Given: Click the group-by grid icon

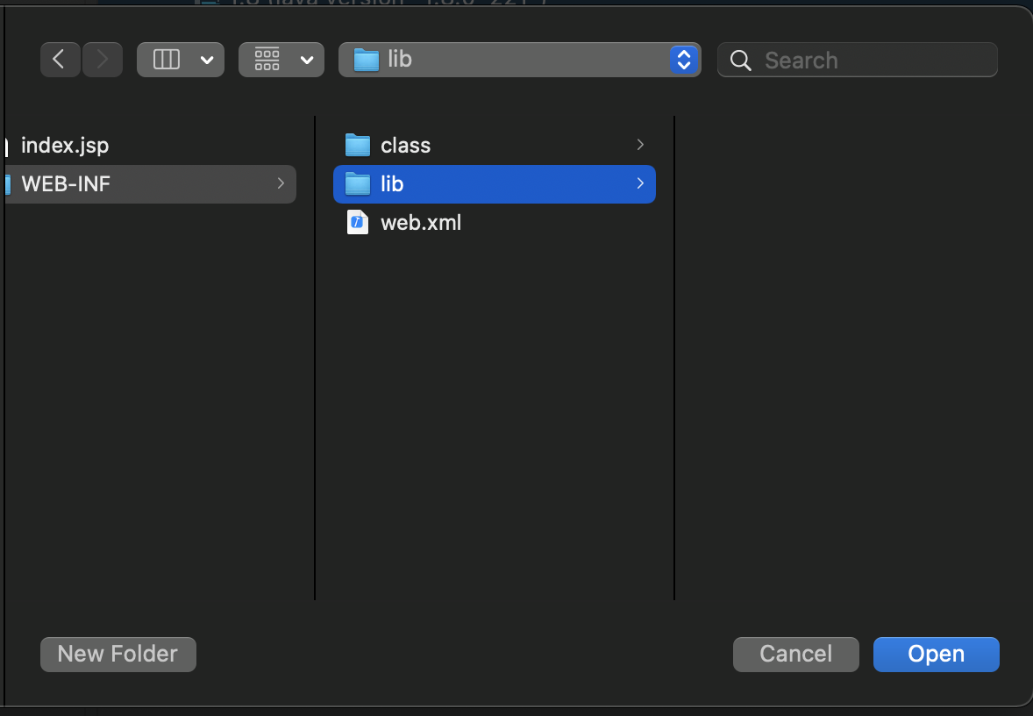Looking at the screenshot, I should point(267,60).
